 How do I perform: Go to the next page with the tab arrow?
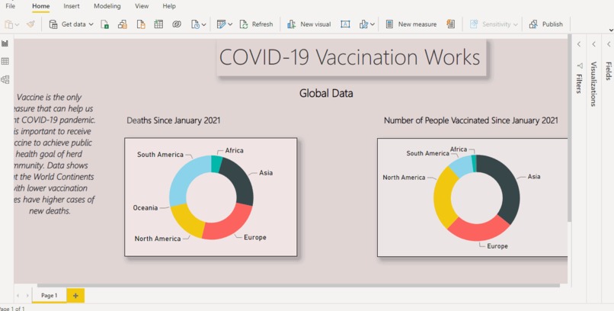point(27,296)
